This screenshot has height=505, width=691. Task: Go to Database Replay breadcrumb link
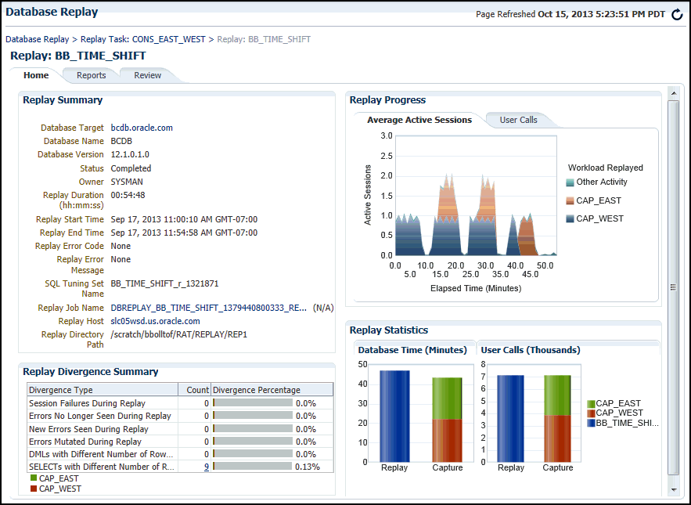pos(37,39)
